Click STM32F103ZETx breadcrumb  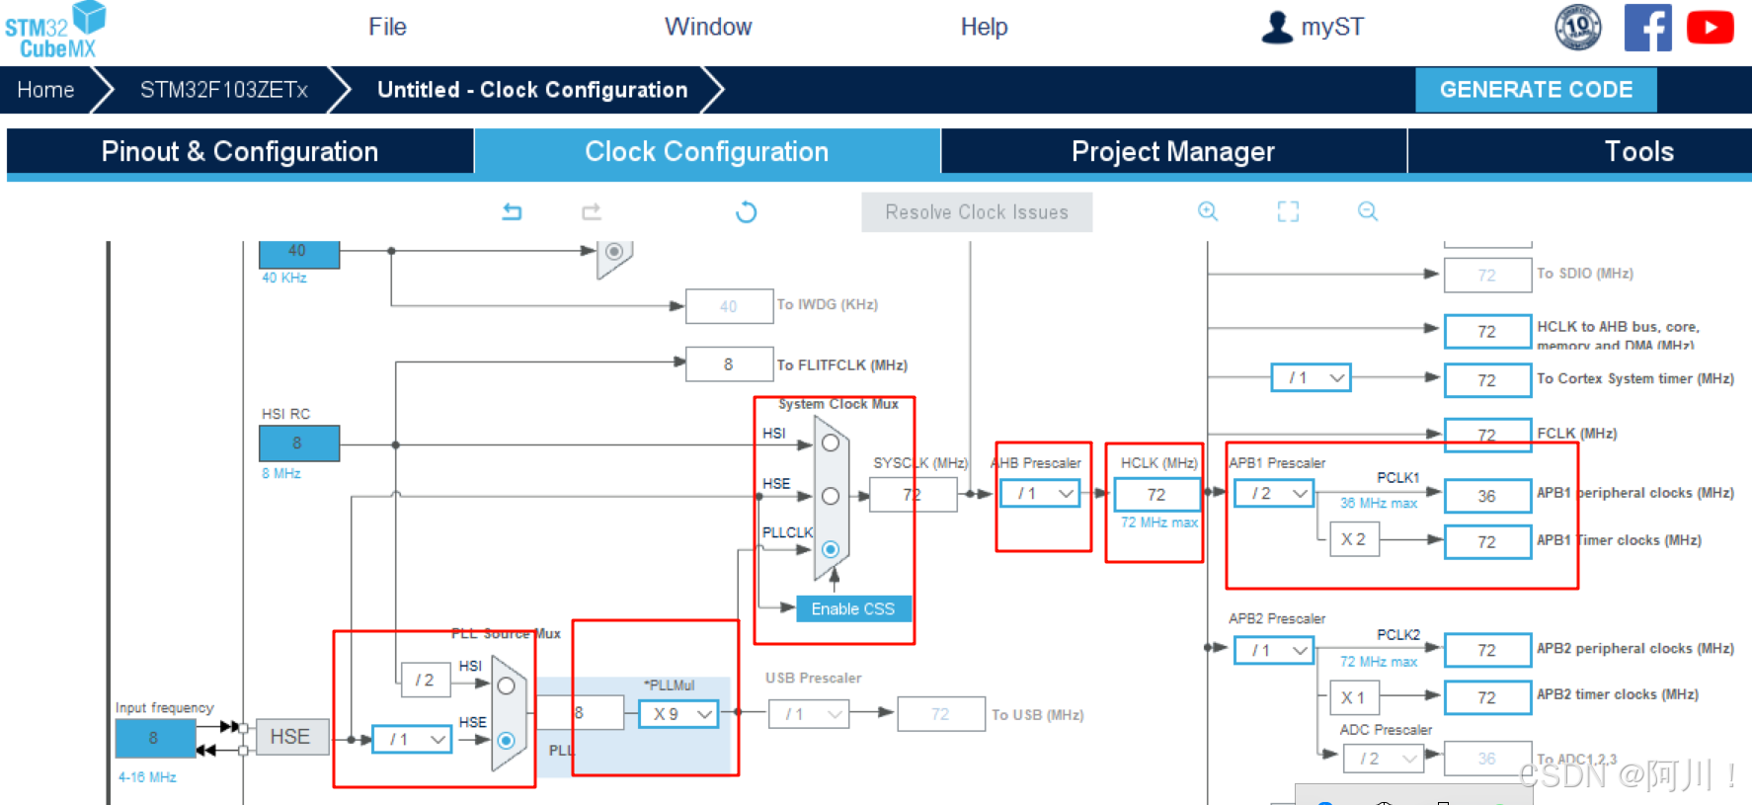click(x=224, y=90)
